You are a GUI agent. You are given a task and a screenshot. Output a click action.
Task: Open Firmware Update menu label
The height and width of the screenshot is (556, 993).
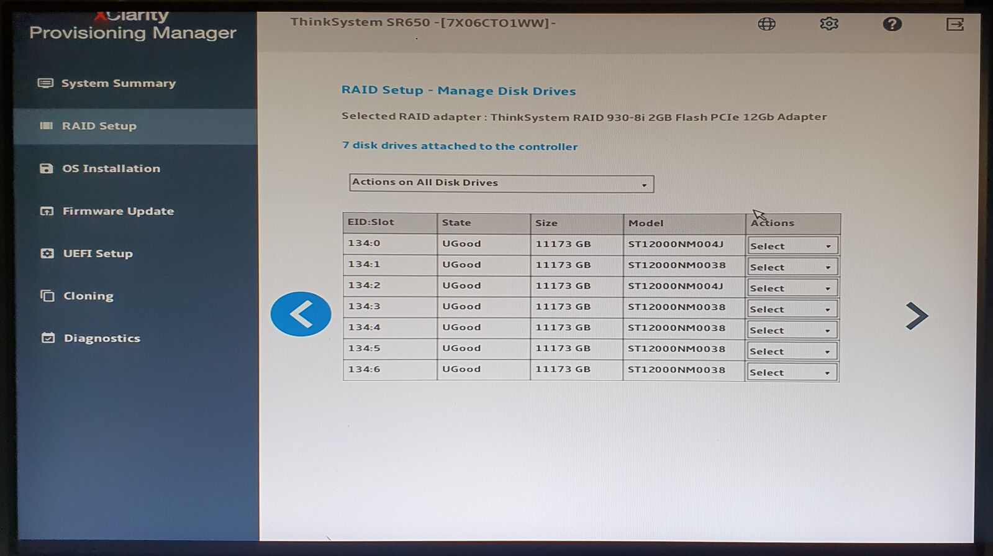click(x=118, y=211)
